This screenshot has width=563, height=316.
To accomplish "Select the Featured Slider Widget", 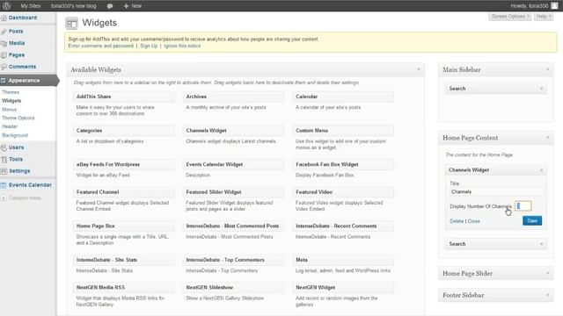I will click(x=233, y=192).
